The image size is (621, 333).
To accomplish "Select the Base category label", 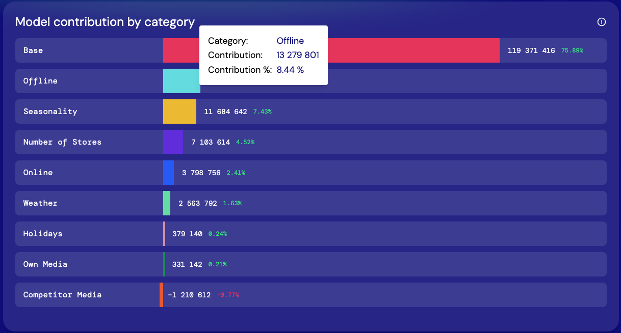I will (33, 50).
